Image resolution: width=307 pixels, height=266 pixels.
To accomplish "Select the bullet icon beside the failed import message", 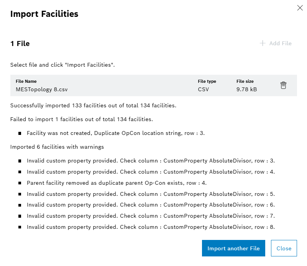I will point(20,133).
